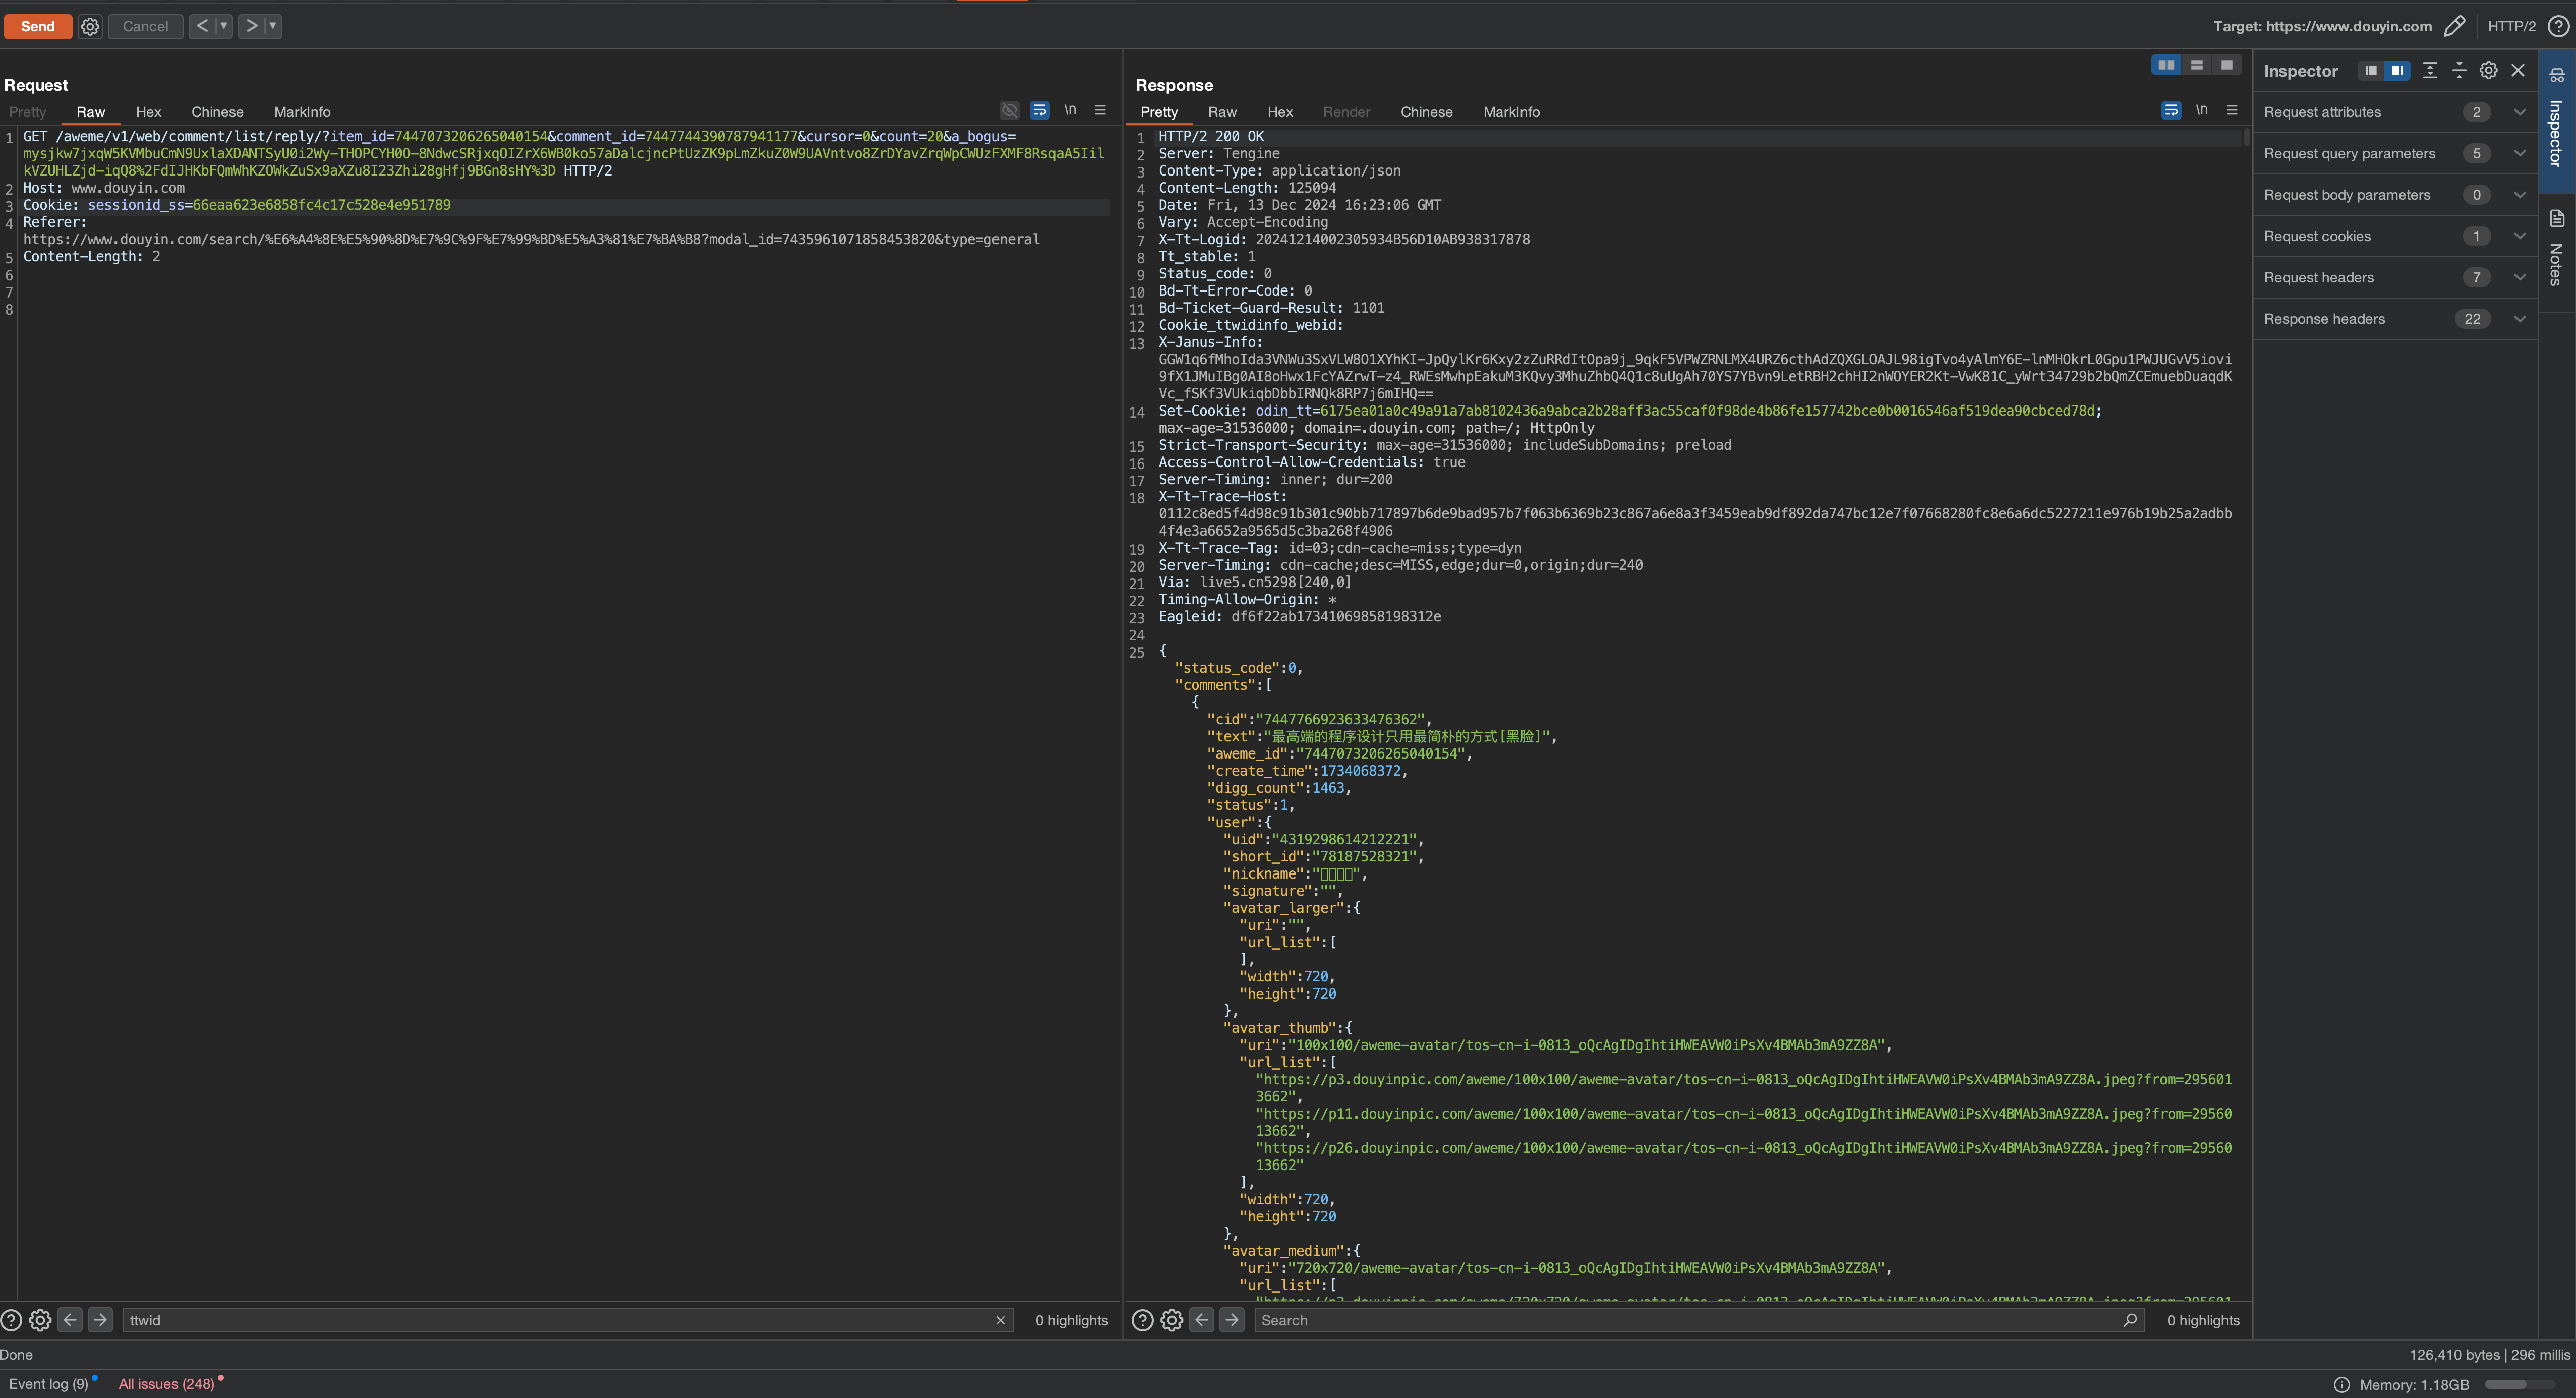The width and height of the screenshot is (2576, 1398).
Task: Select the Request Raw tab
Action: 91,112
